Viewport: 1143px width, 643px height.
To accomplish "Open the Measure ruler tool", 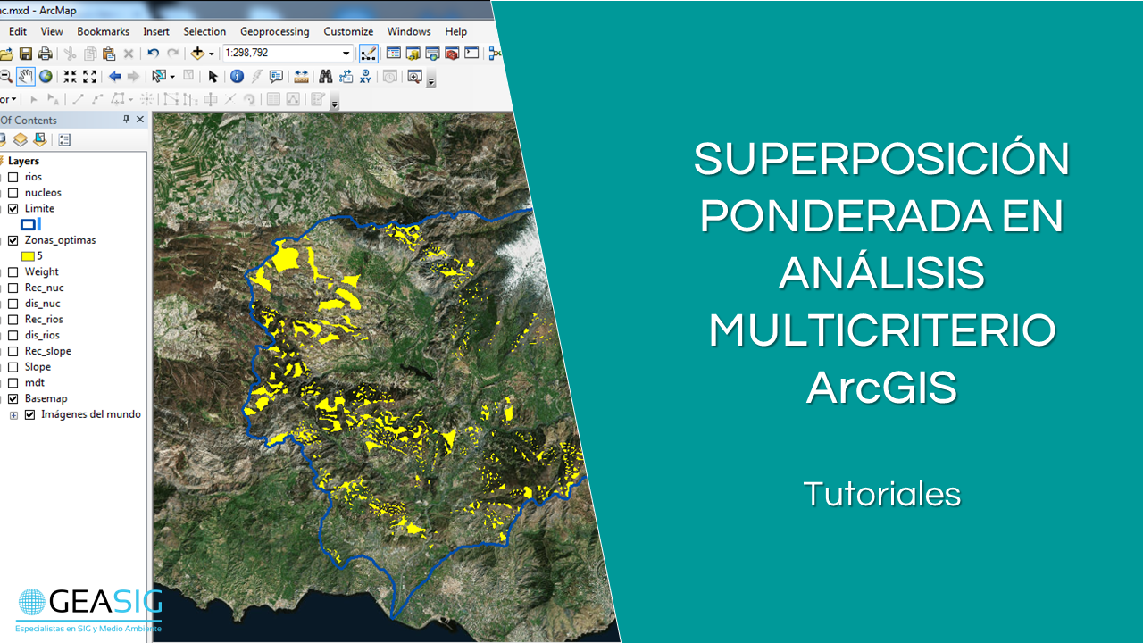I will coord(301,77).
